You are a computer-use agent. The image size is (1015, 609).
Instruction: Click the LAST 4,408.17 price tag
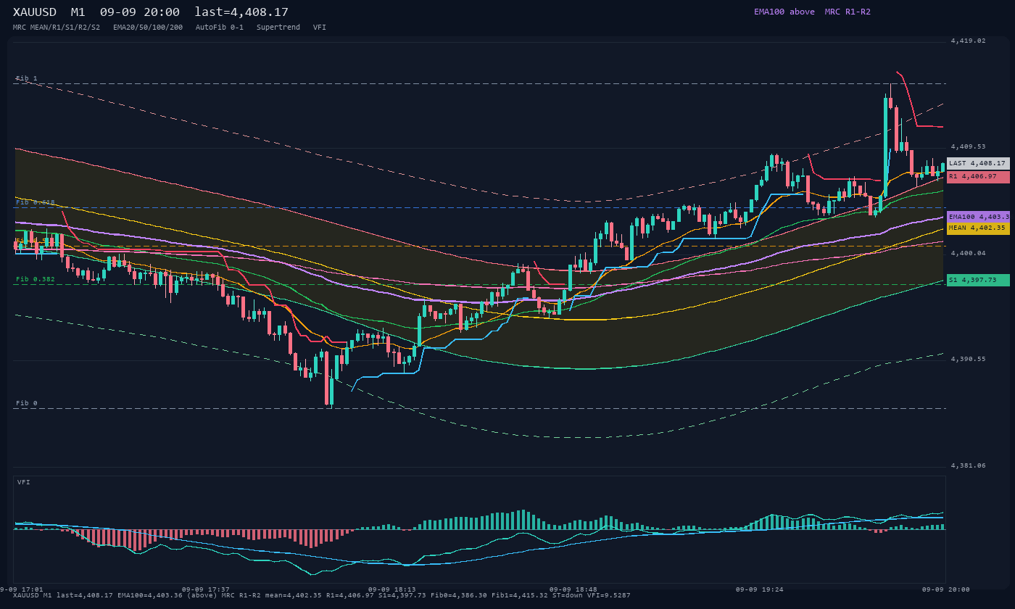click(x=978, y=164)
